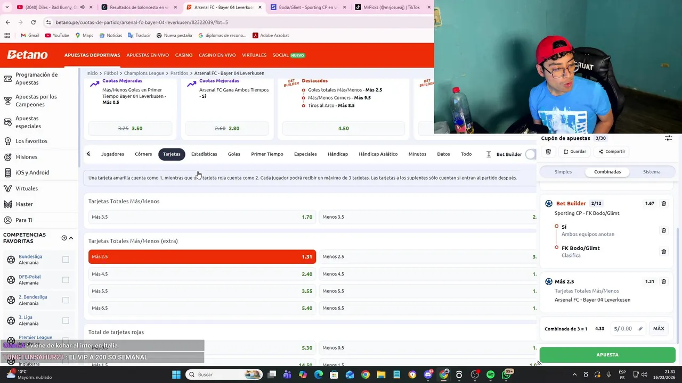Image resolution: width=682 pixels, height=383 pixels.
Task: Mute the Diles - Bad Bunny tab audio
Action: pos(82,7)
